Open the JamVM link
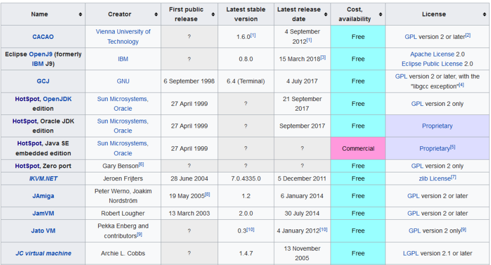The image size is (491, 265). tap(43, 213)
